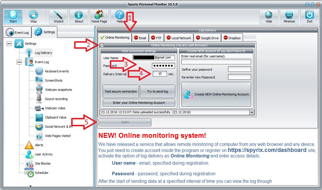Open Log Delivery settings in tree
322x190 pixels.
[x=43, y=53]
